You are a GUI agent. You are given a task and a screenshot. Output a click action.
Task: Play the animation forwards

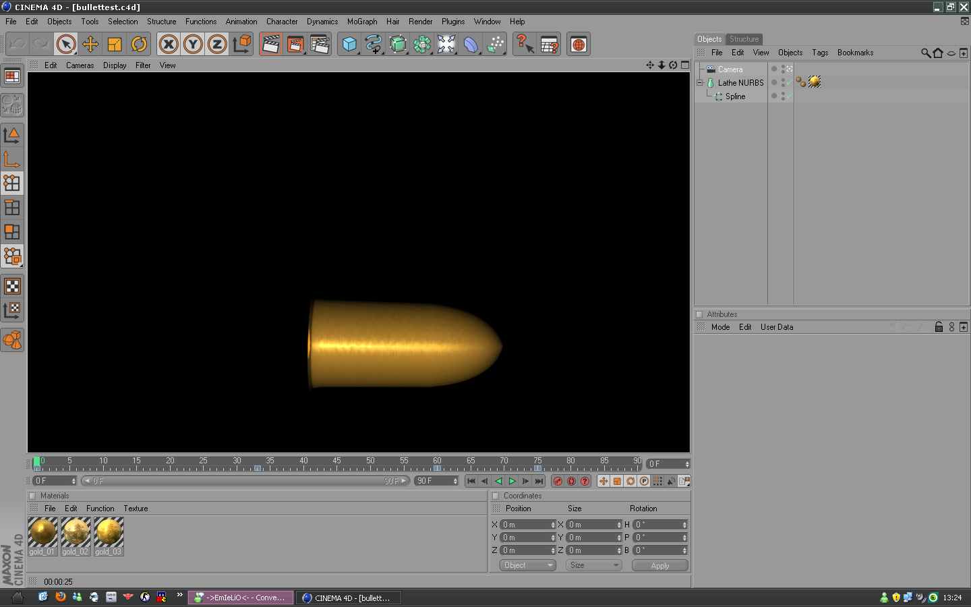512,481
